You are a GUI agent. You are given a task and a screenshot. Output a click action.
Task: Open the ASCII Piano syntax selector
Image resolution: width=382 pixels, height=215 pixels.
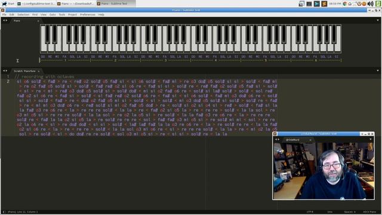(369, 212)
